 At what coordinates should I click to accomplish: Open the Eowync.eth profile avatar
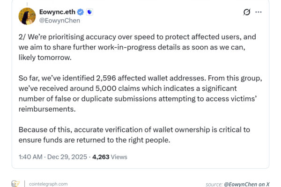coord(27,16)
